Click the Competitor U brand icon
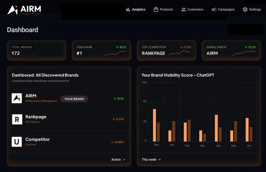Screen dimensions: 266x172 click(17, 142)
